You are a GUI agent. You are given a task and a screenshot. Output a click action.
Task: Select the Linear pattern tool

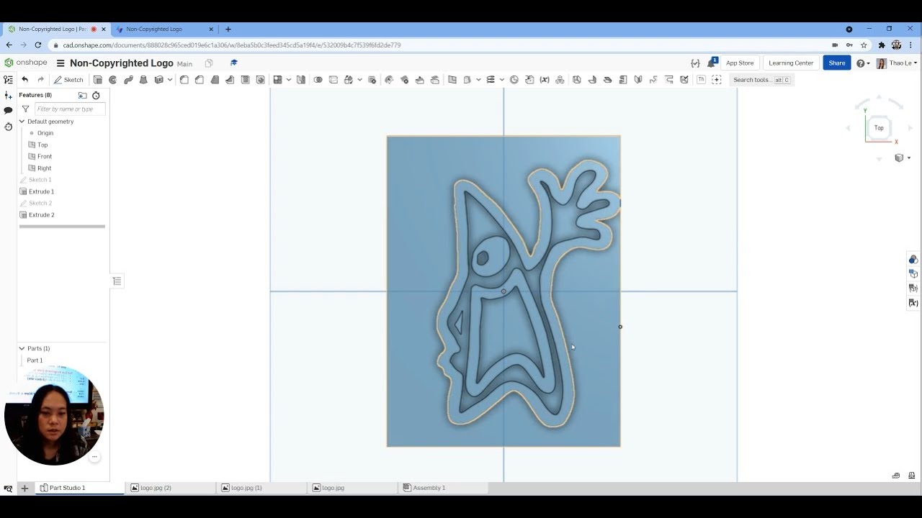point(278,80)
